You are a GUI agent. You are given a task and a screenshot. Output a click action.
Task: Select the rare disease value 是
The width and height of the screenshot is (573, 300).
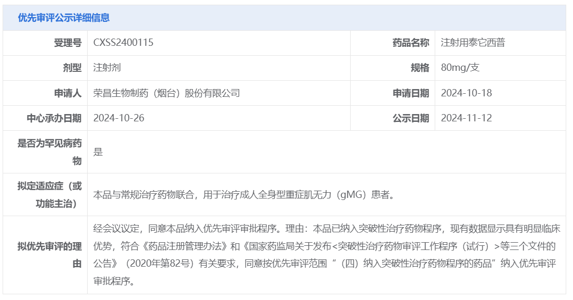(98, 152)
